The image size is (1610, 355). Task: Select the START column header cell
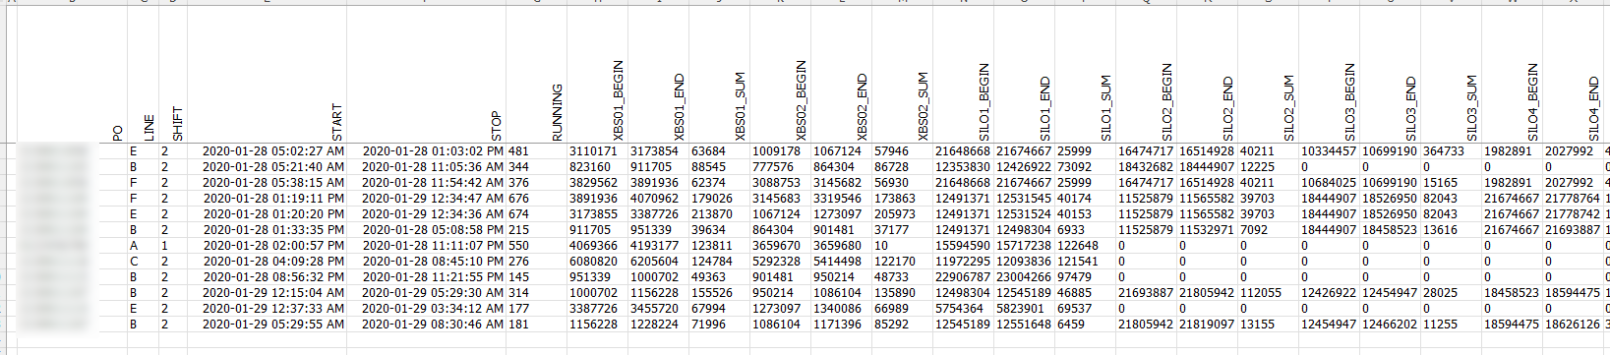click(267, 75)
